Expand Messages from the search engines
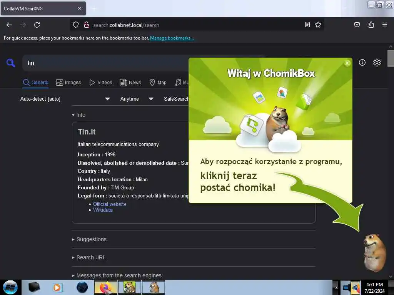Image resolution: width=394 pixels, height=295 pixels. pos(117,276)
